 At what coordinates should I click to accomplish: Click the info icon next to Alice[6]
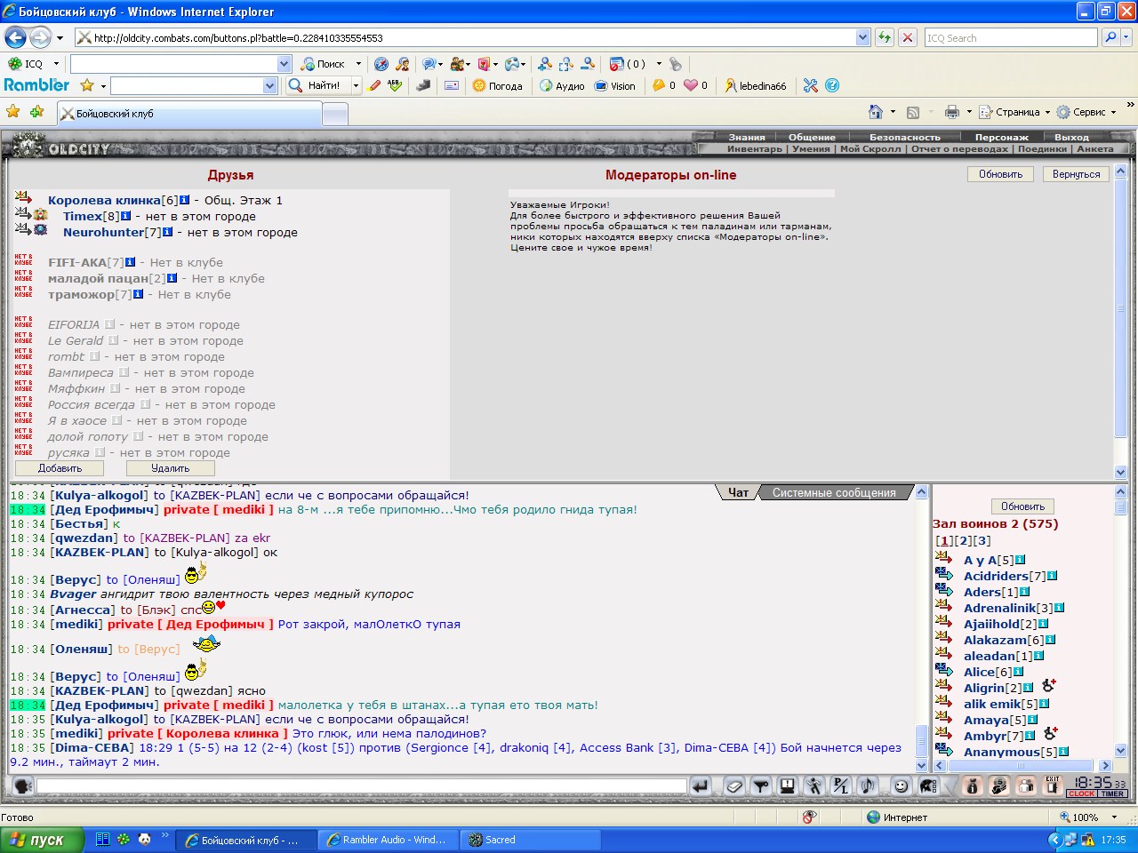1018,672
